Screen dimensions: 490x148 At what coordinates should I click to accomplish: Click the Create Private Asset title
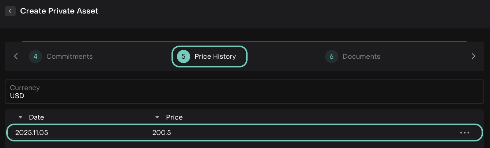59,11
